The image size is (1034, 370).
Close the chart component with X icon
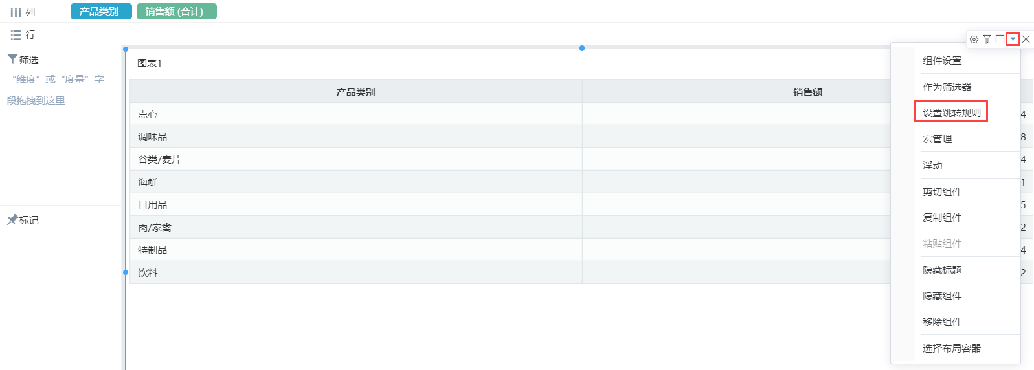coord(1026,39)
